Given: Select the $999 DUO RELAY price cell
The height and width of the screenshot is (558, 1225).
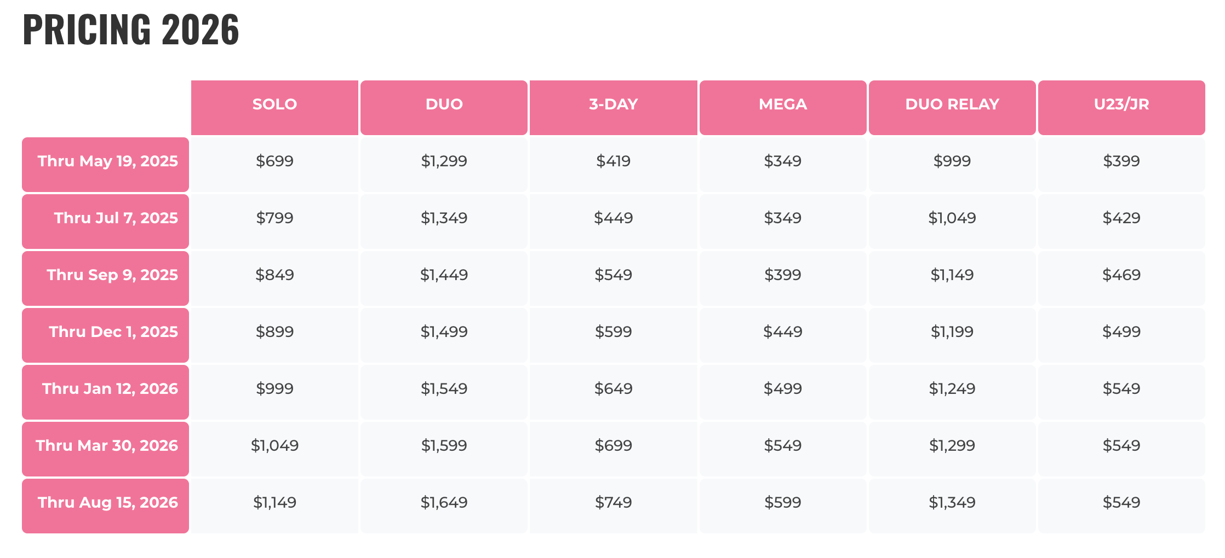Looking at the screenshot, I should point(952,161).
